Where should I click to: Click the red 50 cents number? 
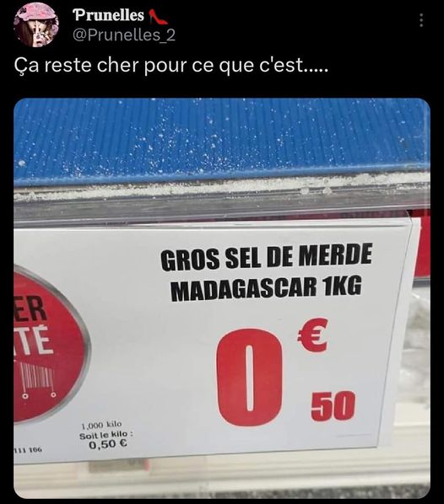(x=333, y=406)
